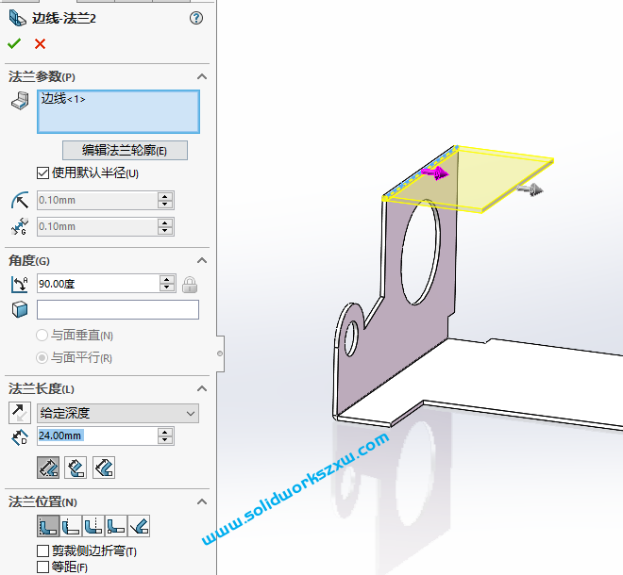
Task: Click the reverse direction arrow button
Action: click(20, 413)
